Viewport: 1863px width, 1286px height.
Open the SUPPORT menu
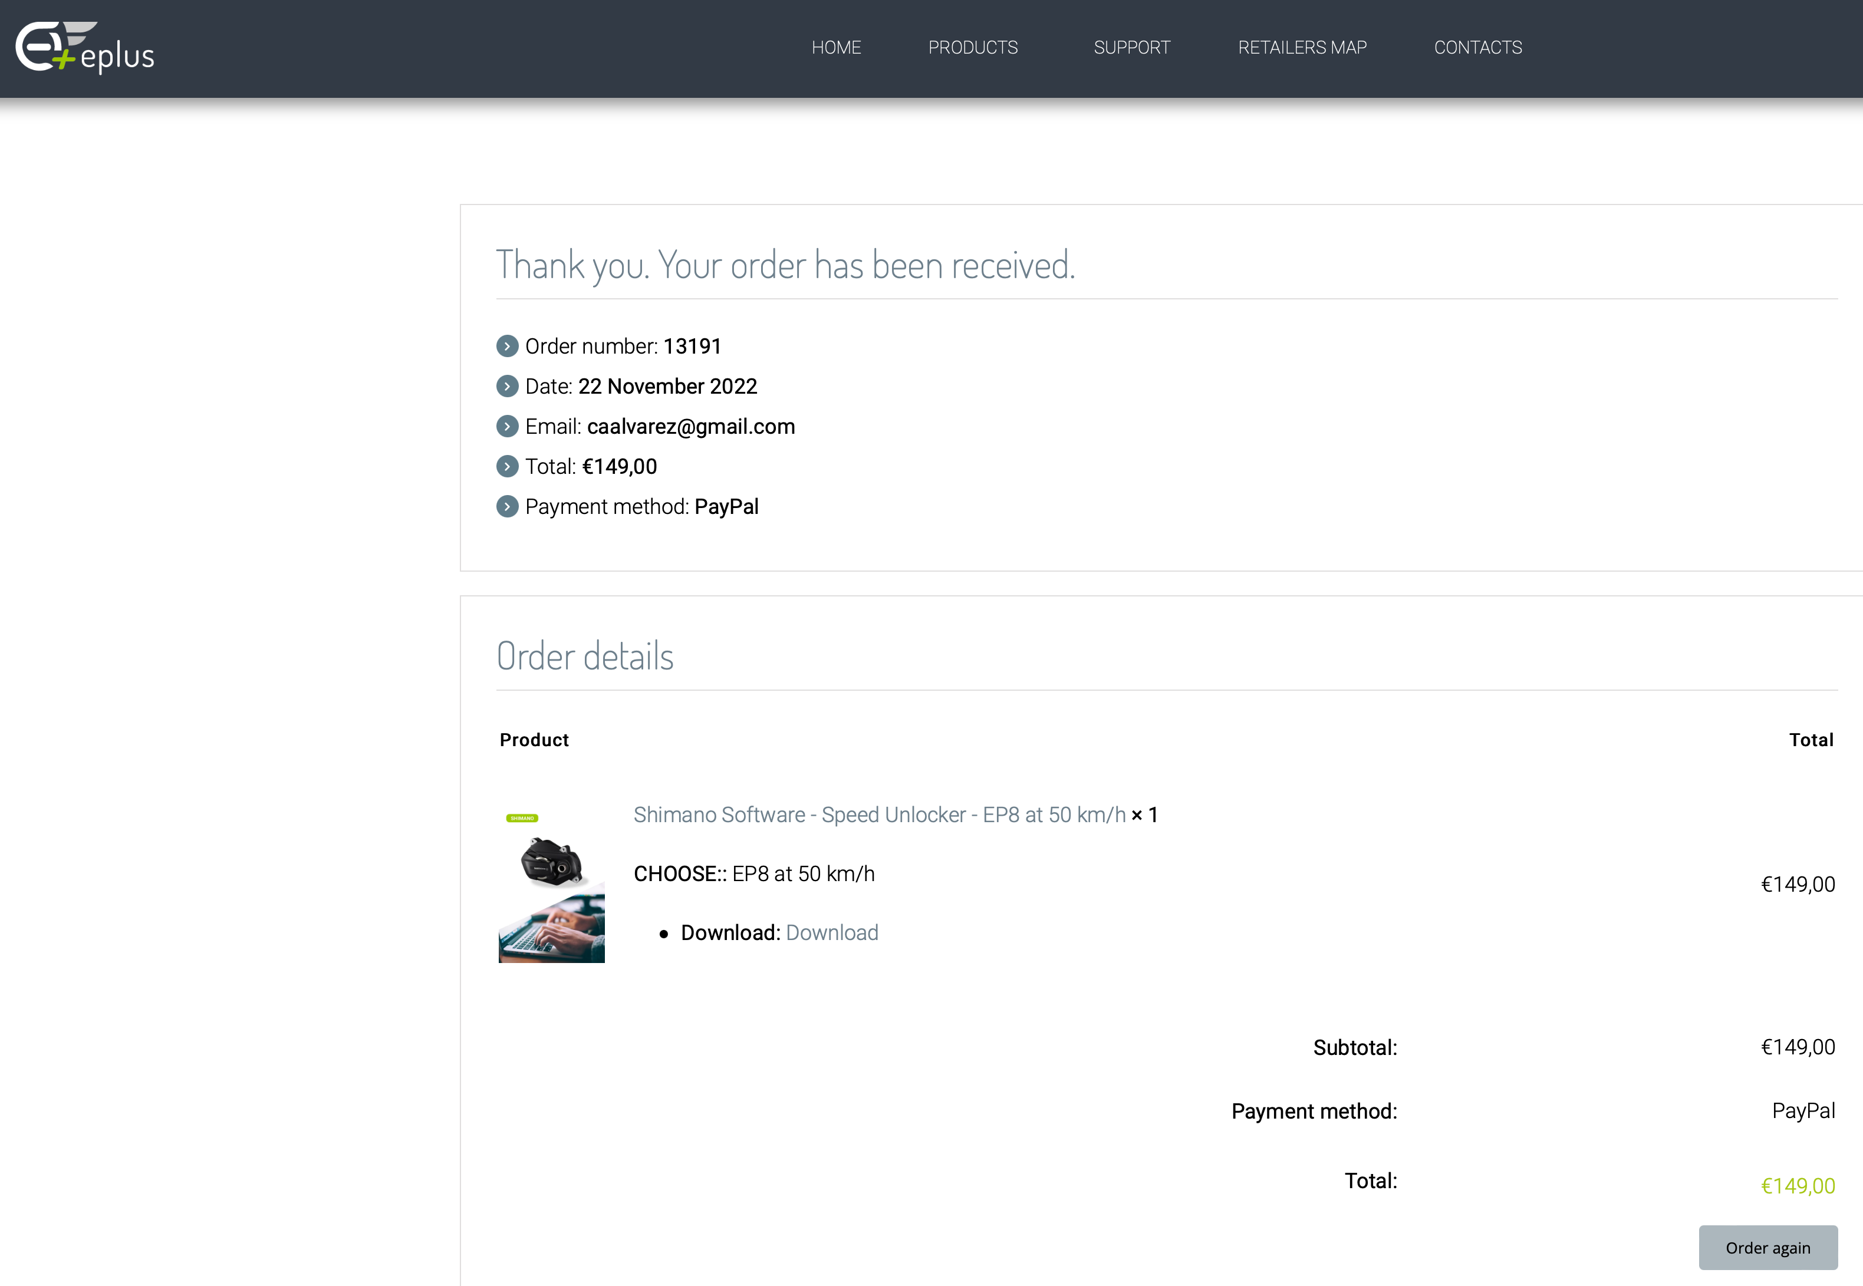coord(1131,48)
